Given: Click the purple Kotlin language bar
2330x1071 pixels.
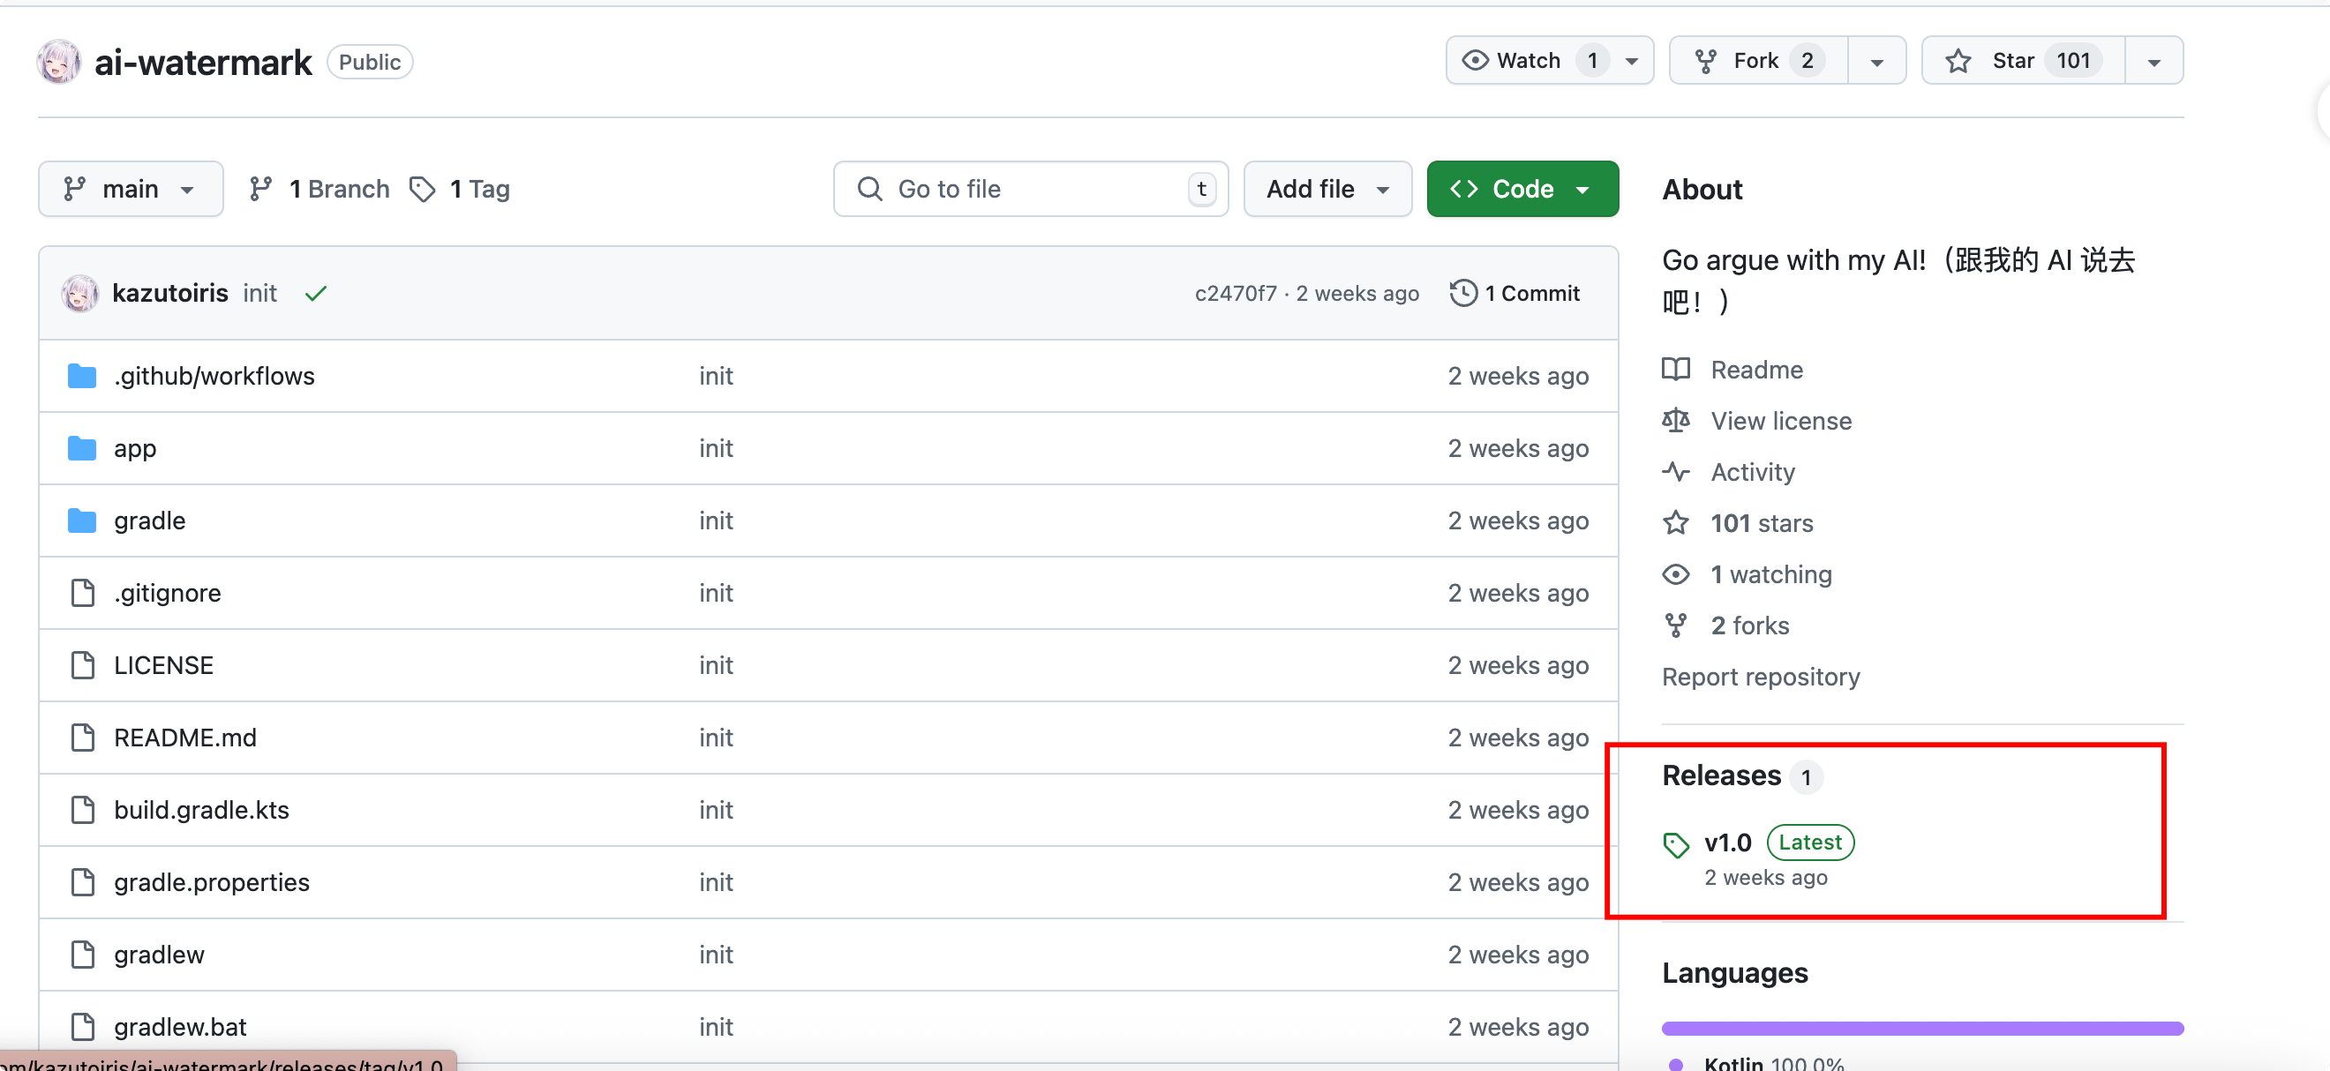Looking at the screenshot, I should 1922,1029.
